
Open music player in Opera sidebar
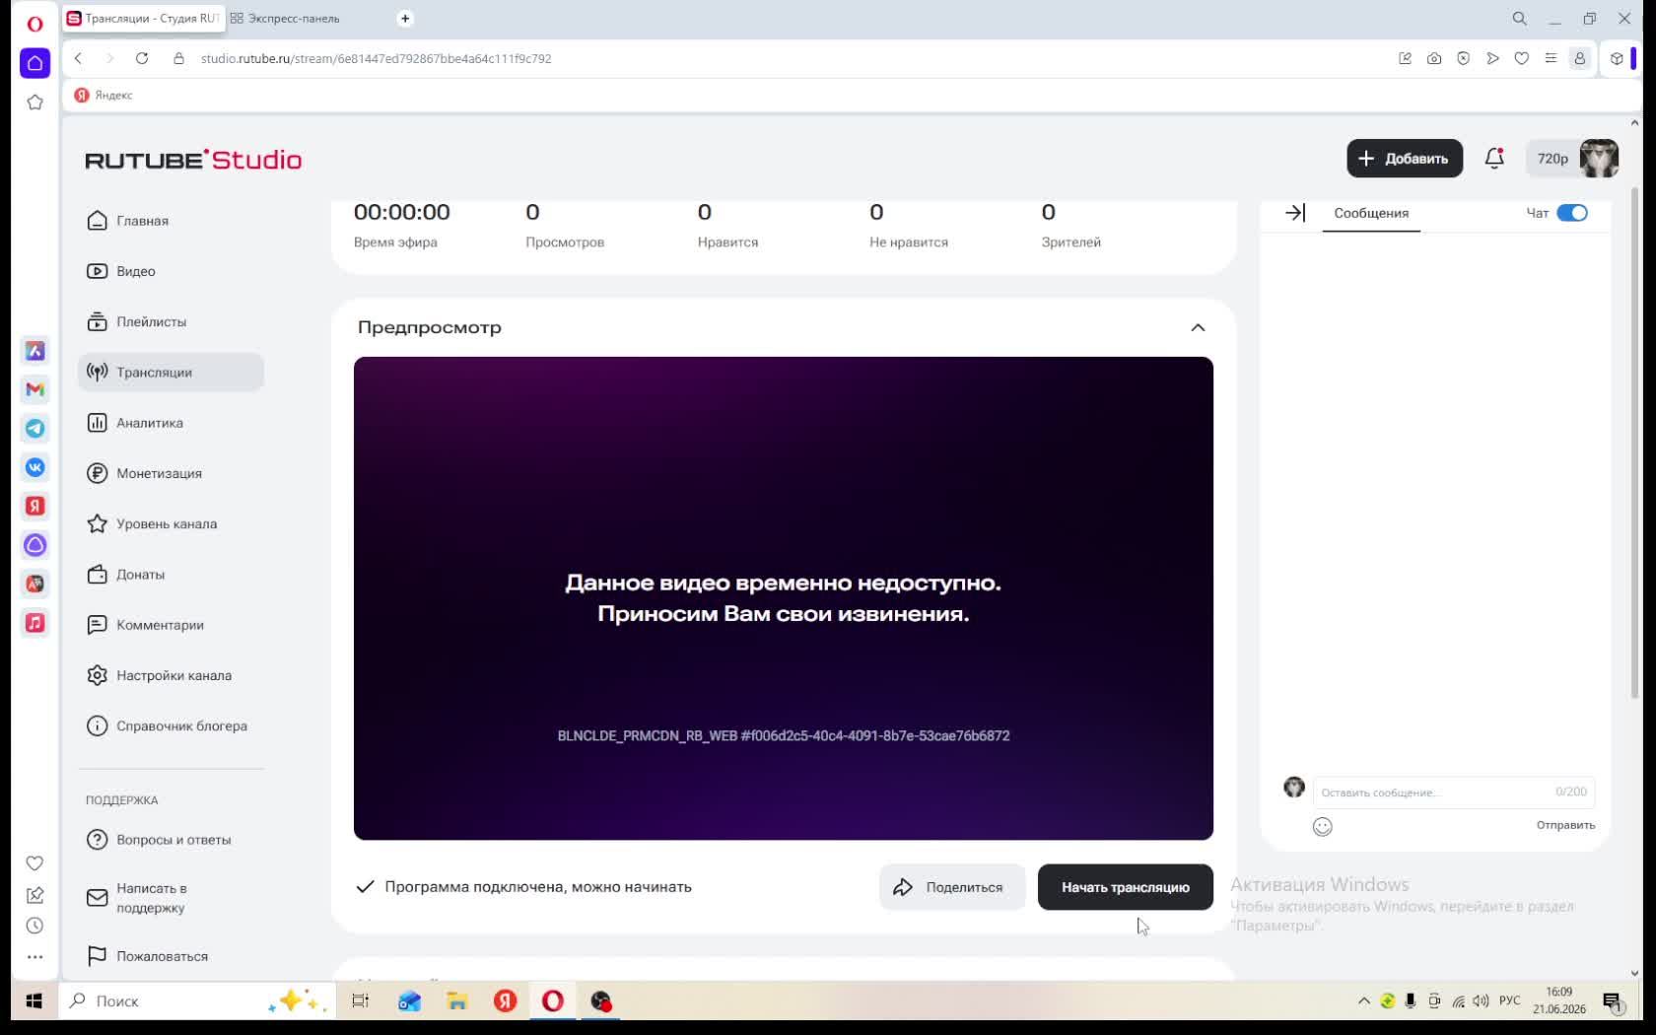tap(34, 623)
